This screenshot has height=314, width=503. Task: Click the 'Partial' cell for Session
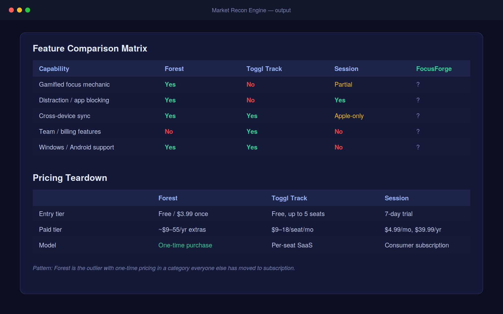pos(343,84)
